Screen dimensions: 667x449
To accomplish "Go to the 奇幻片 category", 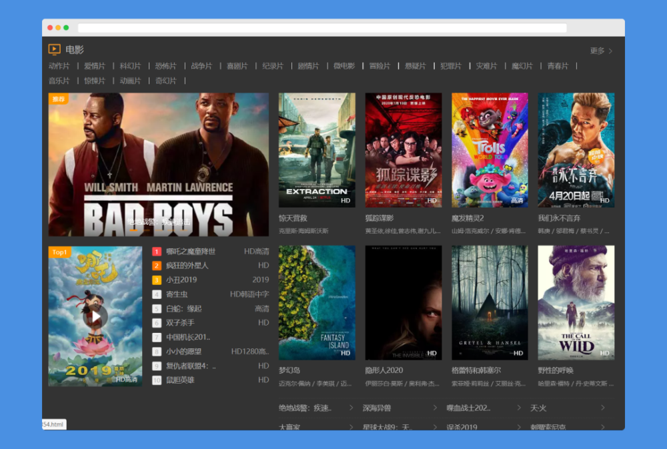I will pyautogui.click(x=165, y=81).
